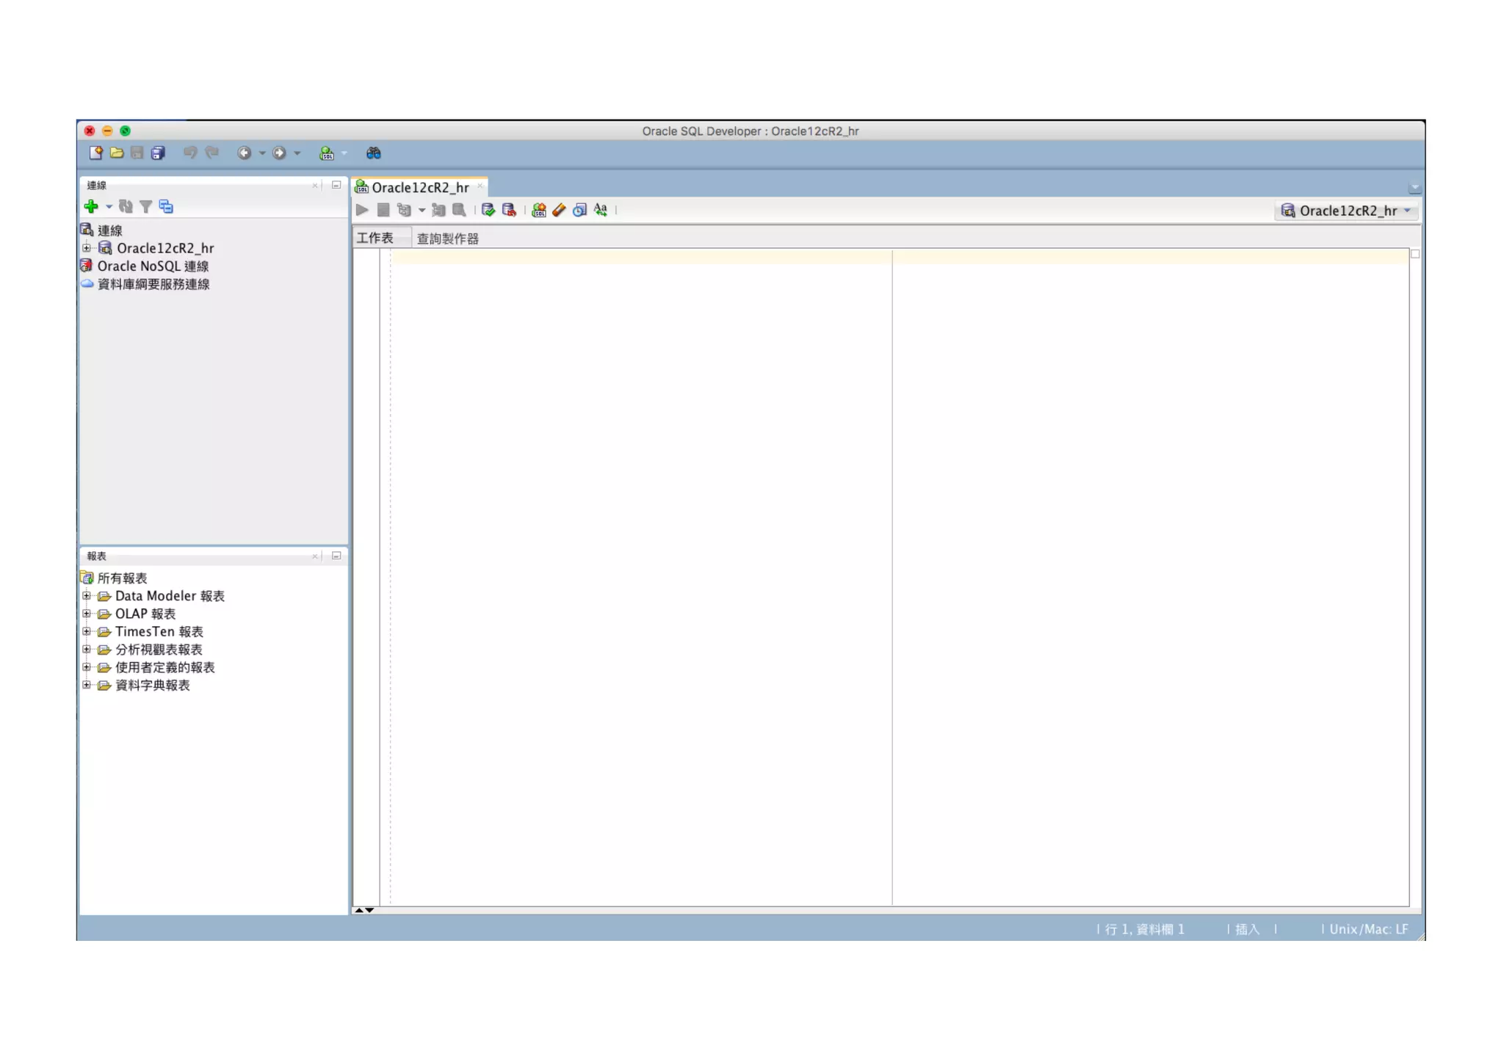
Task: Click the Aa change case icon
Action: coord(601,211)
